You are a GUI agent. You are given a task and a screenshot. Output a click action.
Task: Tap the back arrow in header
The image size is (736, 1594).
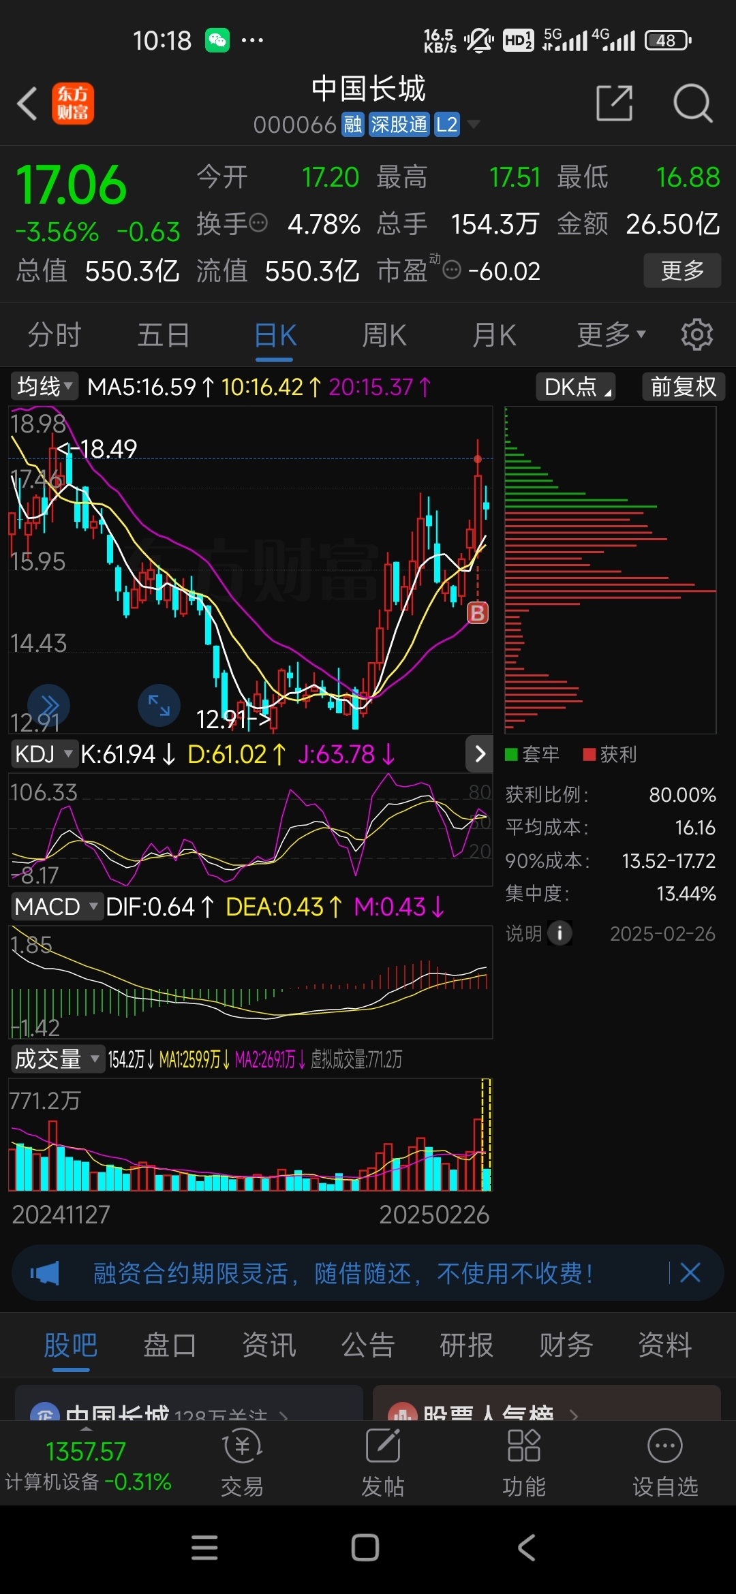coord(27,104)
